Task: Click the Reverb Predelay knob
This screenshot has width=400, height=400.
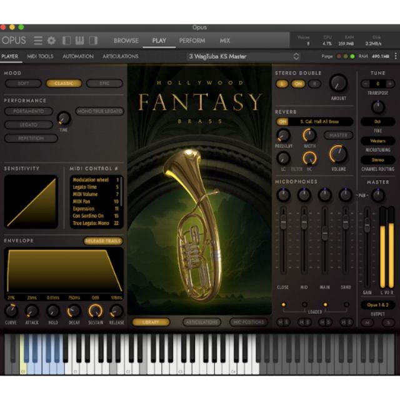Action: [283, 135]
